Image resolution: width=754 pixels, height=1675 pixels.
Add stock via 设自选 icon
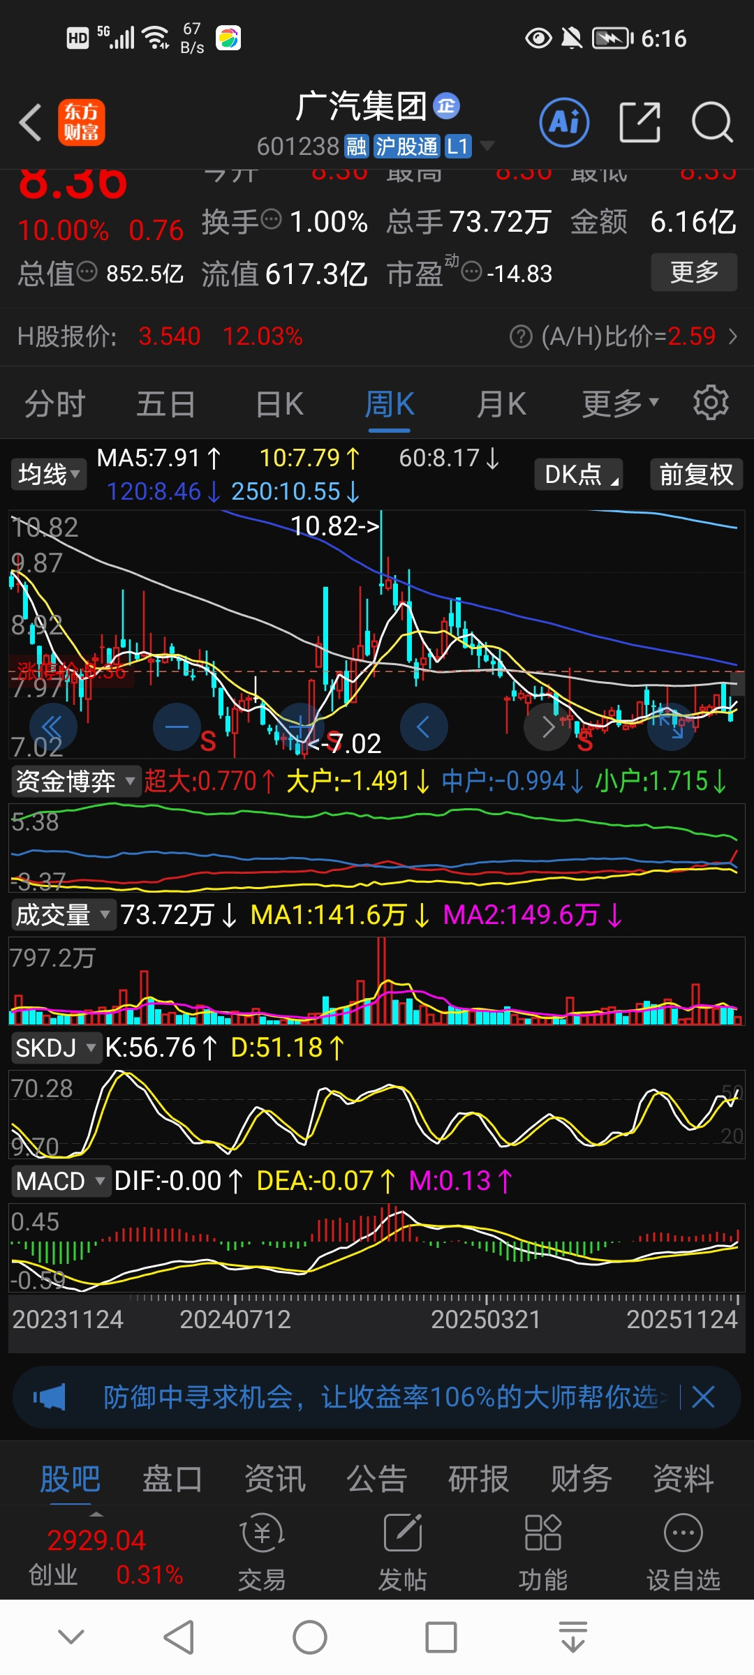pyautogui.click(x=683, y=1553)
